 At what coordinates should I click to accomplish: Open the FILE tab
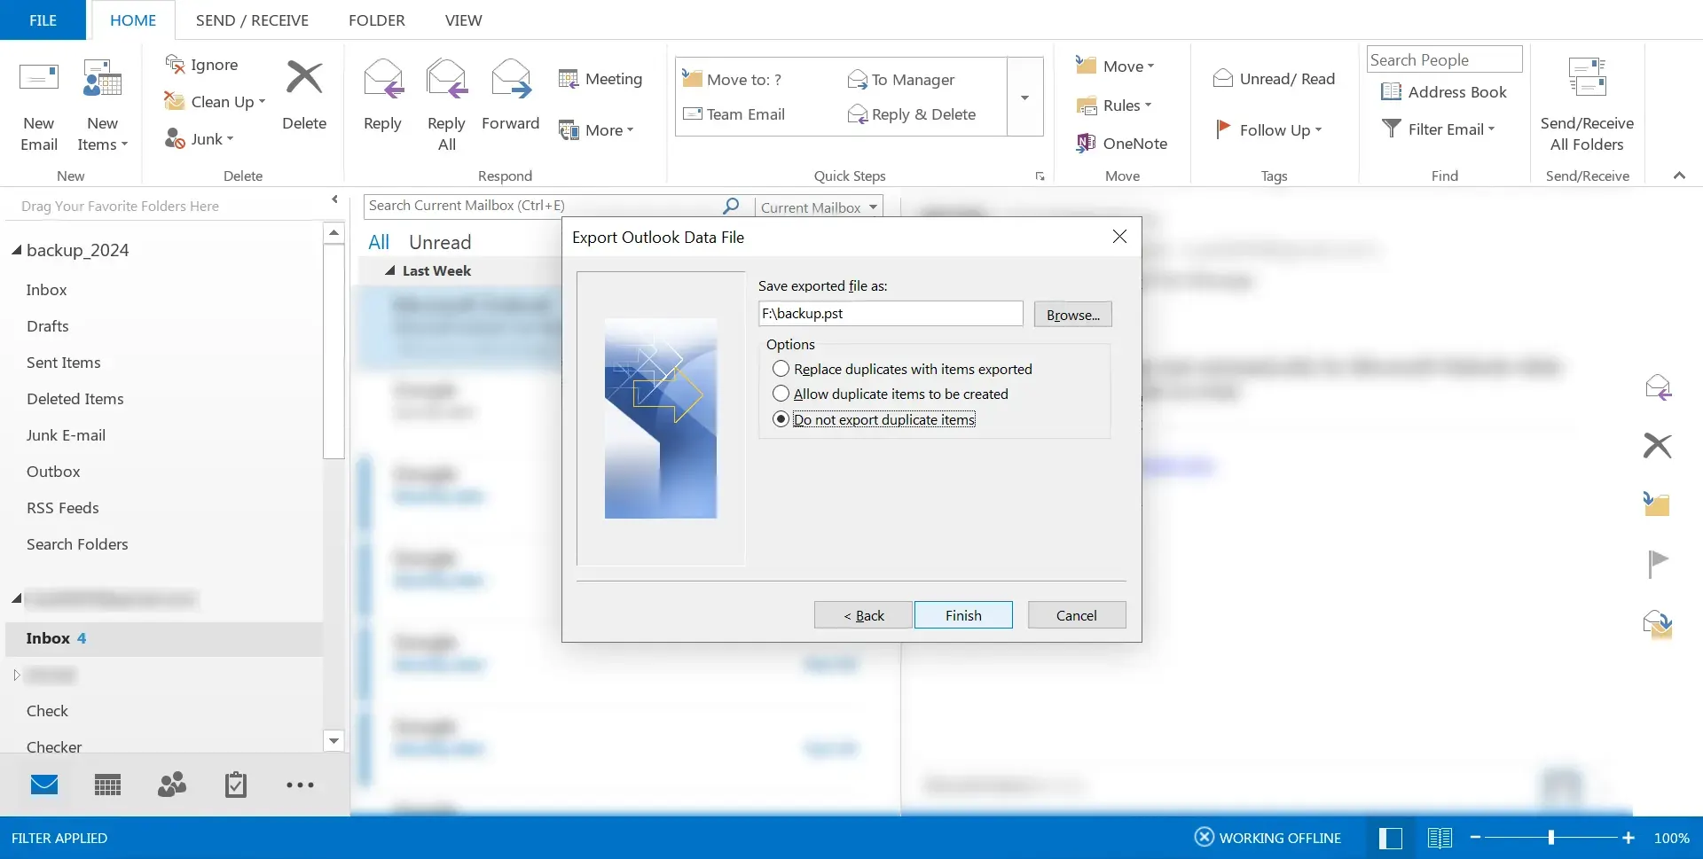[x=43, y=20]
